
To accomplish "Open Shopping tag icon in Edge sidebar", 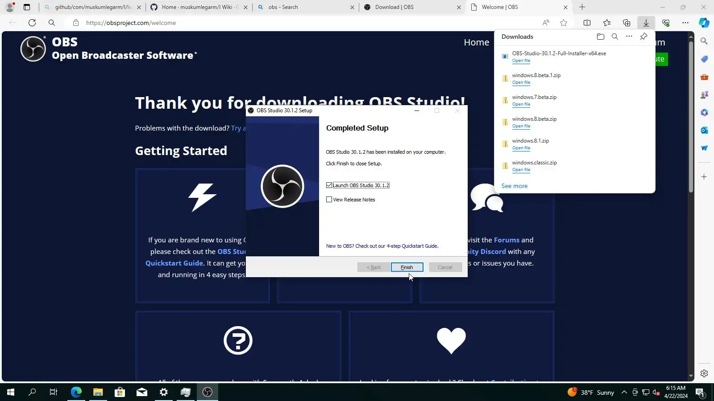I will click(704, 59).
